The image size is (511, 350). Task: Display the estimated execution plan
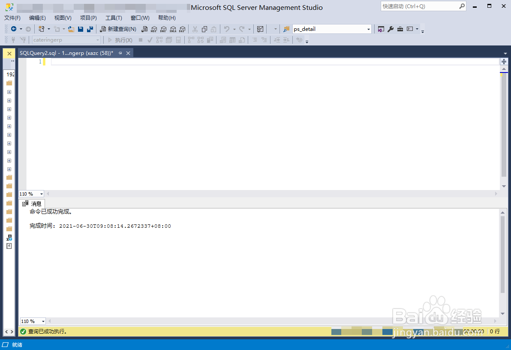[x=159, y=40]
